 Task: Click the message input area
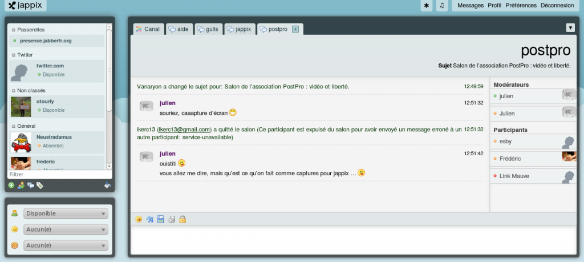pos(353,240)
